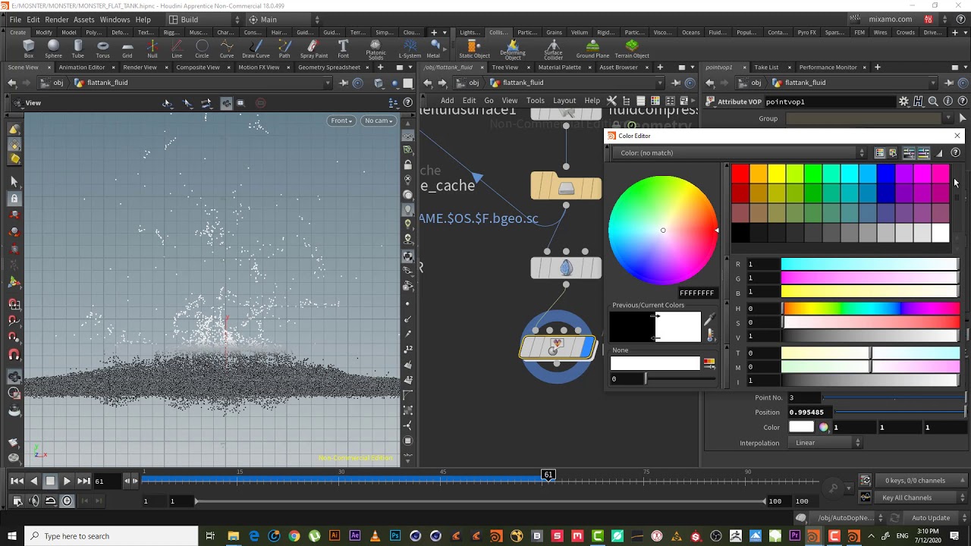Click the frame 61 timeline marker
The width and height of the screenshot is (971, 546).
pos(548,475)
